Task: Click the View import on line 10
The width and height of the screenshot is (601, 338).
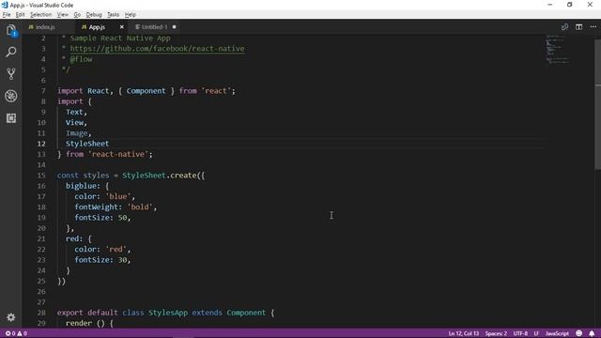Action: [x=74, y=123]
